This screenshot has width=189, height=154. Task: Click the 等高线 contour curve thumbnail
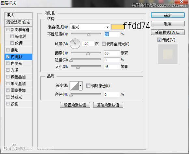pos(75,86)
